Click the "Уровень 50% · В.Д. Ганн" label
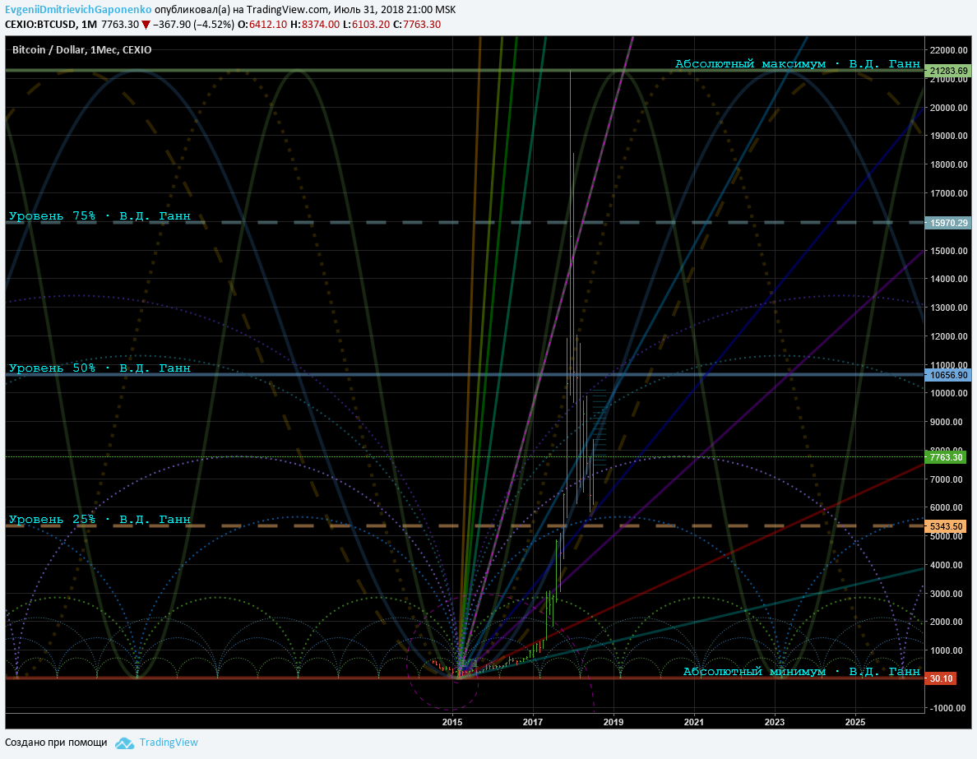The image size is (977, 759). point(100,368)
